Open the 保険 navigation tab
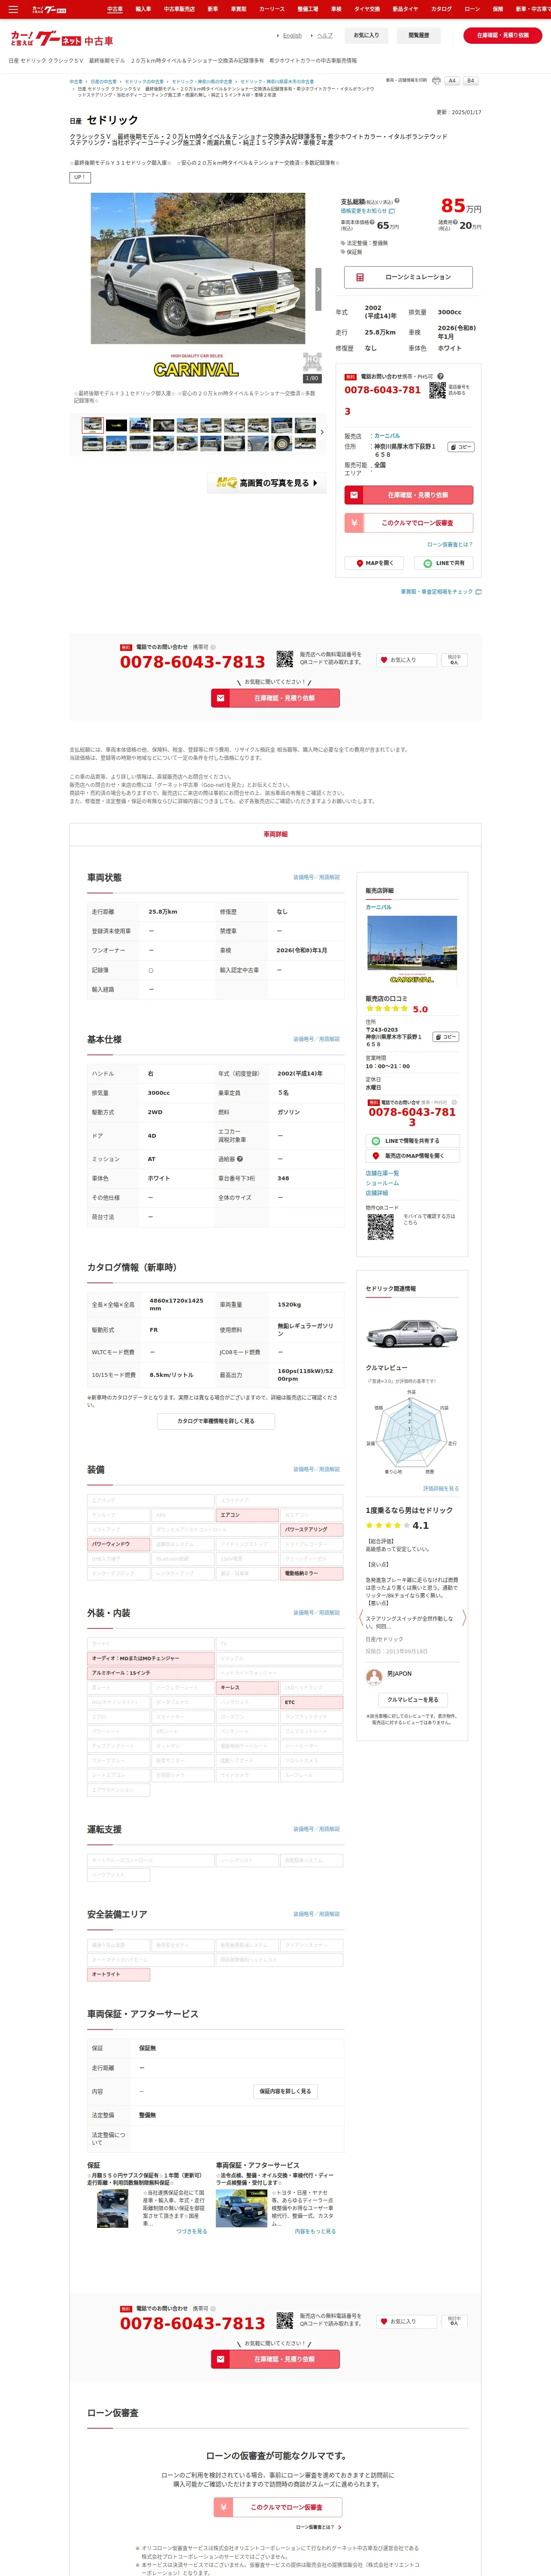The width and height of the screenshot is (551, 2576). click(498, 9)
